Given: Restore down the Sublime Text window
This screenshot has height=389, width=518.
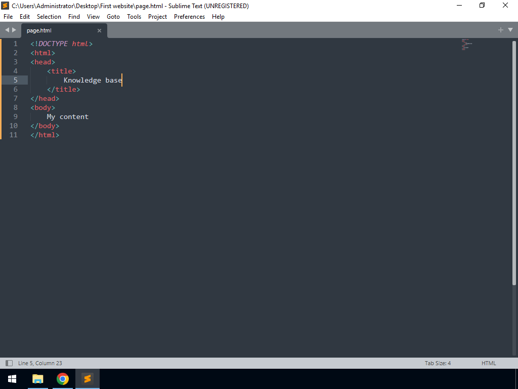Looking at the screenshot, I should (x=482, y=6).
